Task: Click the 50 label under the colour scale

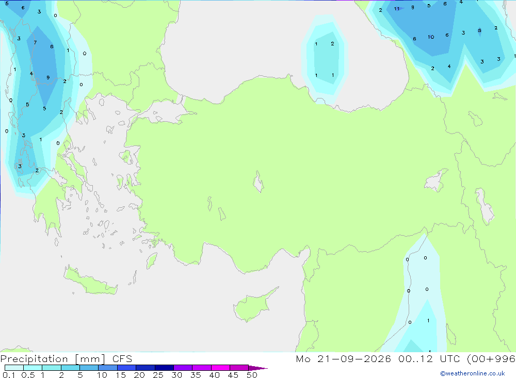Action: [x=252, y=375]
